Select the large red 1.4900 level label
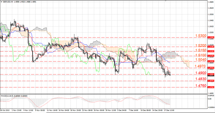The height and width of the screenshot is (113, 215). (201, 73)
